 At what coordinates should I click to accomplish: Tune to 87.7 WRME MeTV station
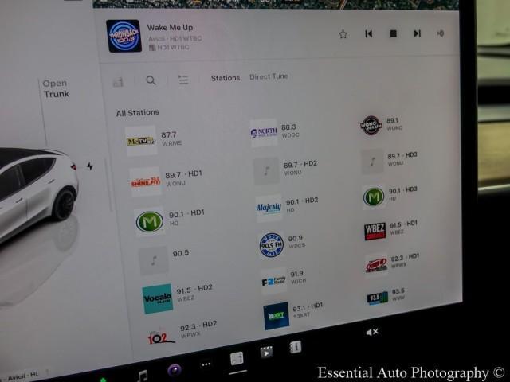(155, 140)
